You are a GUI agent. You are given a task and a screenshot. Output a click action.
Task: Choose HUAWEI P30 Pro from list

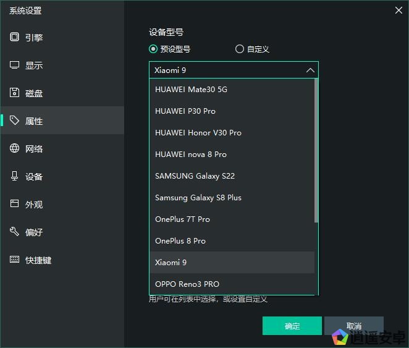coord(232,111)
